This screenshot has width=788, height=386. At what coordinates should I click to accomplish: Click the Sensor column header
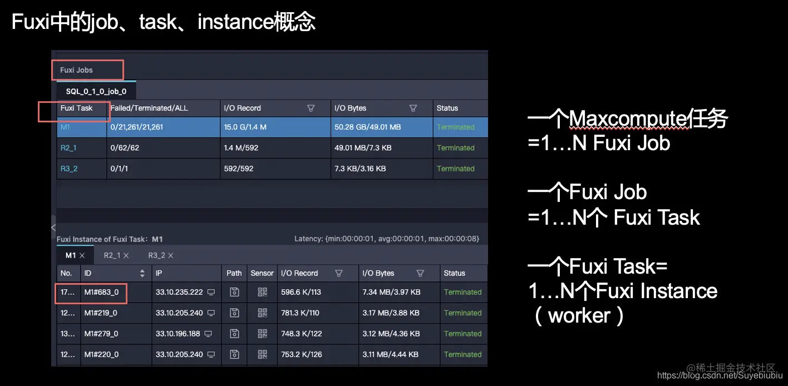(x=262, y=273)
